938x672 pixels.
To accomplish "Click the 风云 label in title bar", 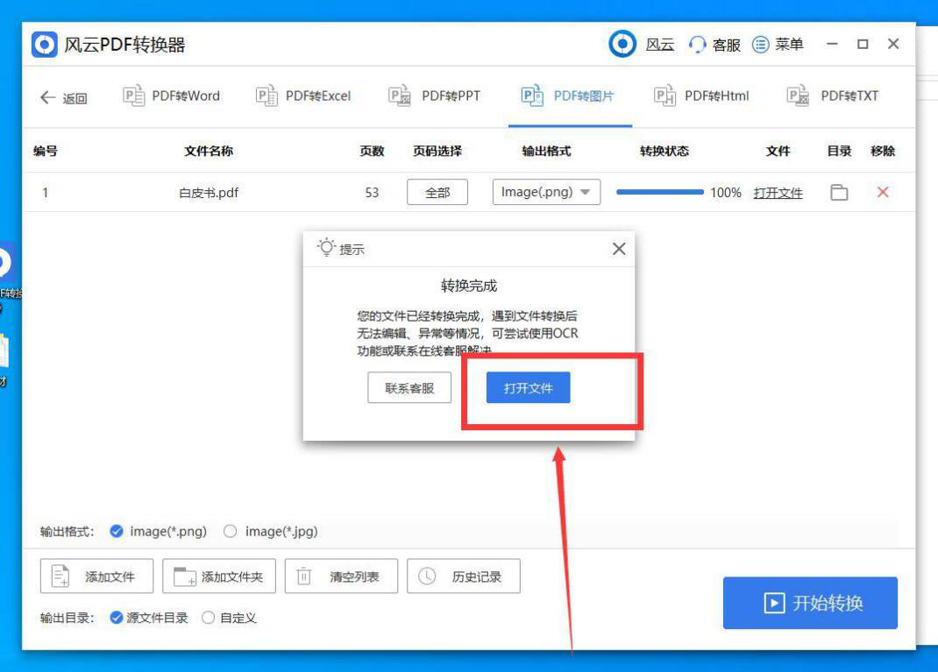I will [x=660, y=45].
